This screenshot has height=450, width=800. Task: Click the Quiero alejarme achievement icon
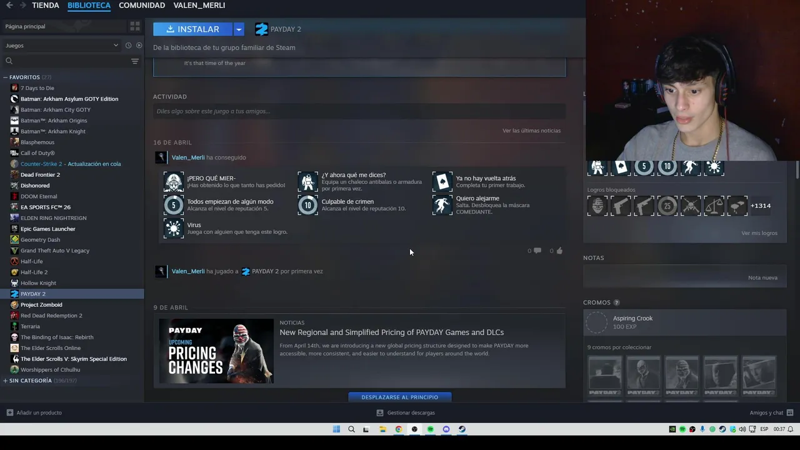tap(442, 205)
